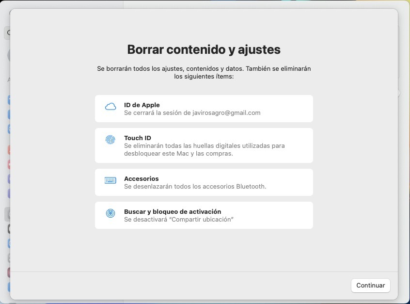This screenshot has width=410, height=304.
Task: Click the keyboard Accesorios icon
Action: coord(110,180)
